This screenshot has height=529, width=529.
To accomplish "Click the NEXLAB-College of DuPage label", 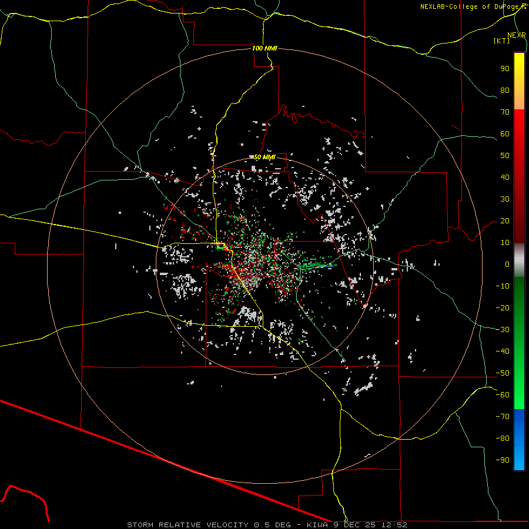I will click(x=473, y=6).
